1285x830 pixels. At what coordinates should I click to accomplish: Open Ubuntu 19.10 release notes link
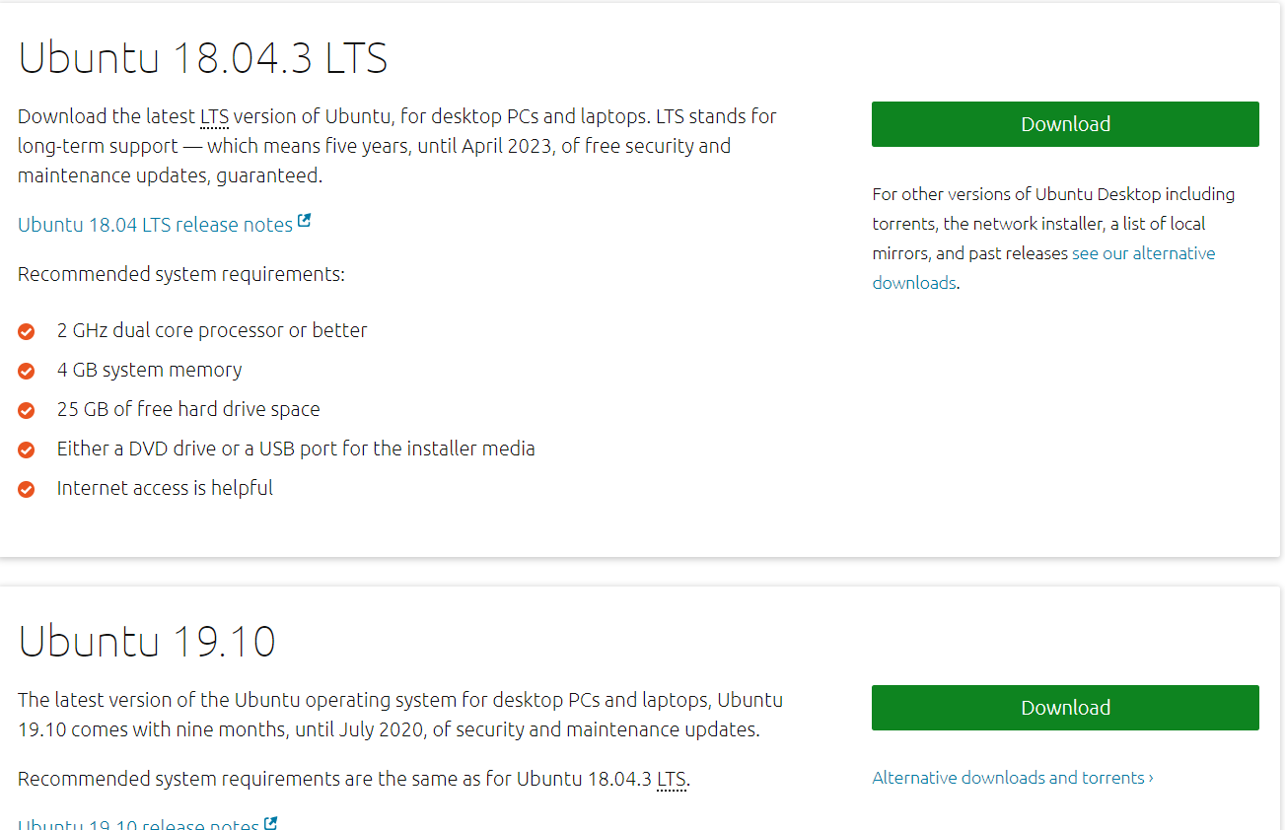click(x=138, y=824)
